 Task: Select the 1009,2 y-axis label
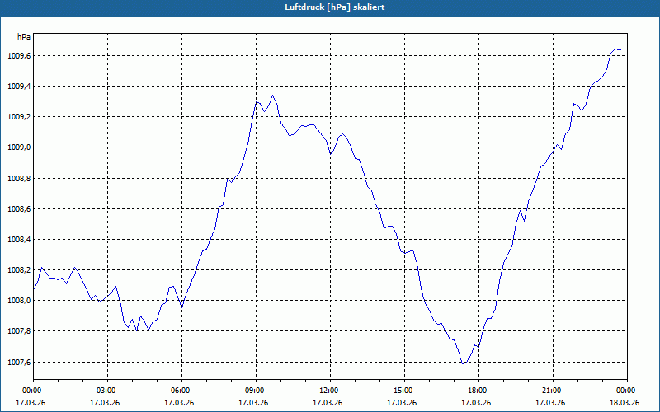[x=18, y=117]
